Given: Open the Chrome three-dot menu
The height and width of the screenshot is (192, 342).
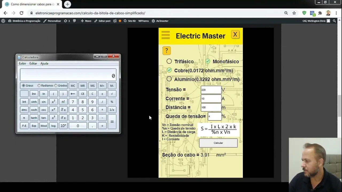Looking at the screenshot, I should pos(336,13).
